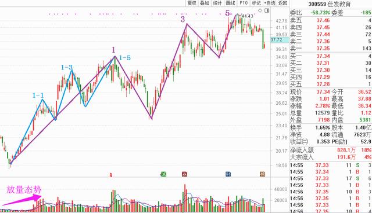This screenshot has width=372, height=213.
Task: Open the blue event marker on timeline
Action: [x=228, y=174]
